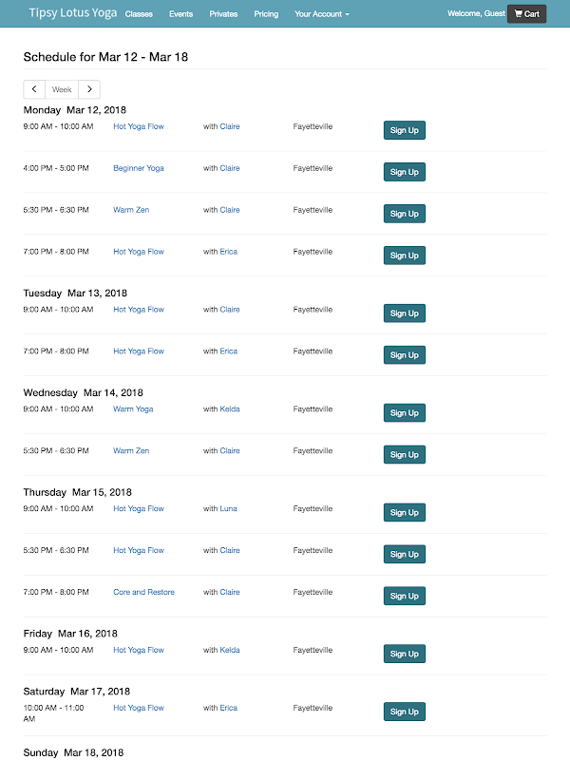Open the Pricing page
The height and width of the screenshot is (760, 570).
(x=266, y=14)
